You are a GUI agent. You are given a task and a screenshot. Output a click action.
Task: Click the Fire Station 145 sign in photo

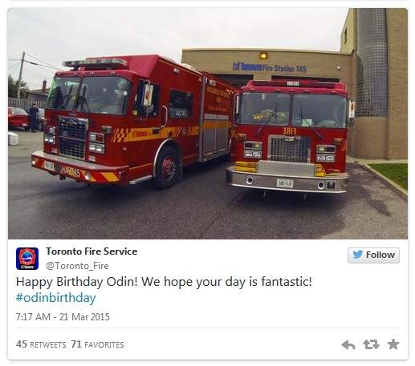(x=270, y=67)
